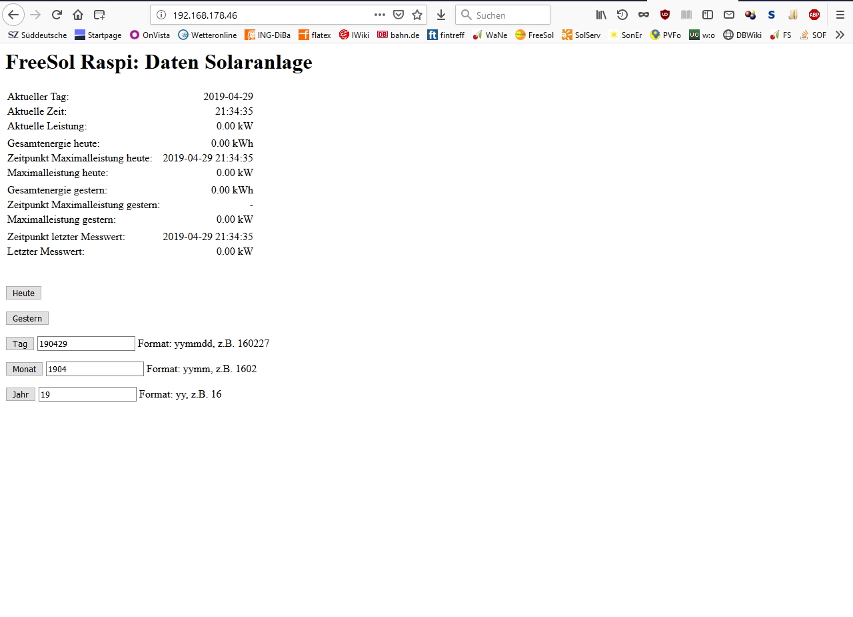Open the Firefox hamburger menu

840,15
